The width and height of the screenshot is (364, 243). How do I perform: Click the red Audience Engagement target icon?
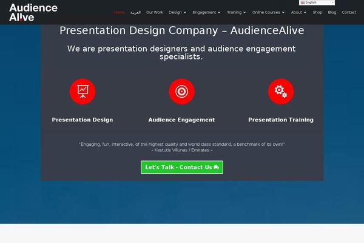[x=181, y=91]
